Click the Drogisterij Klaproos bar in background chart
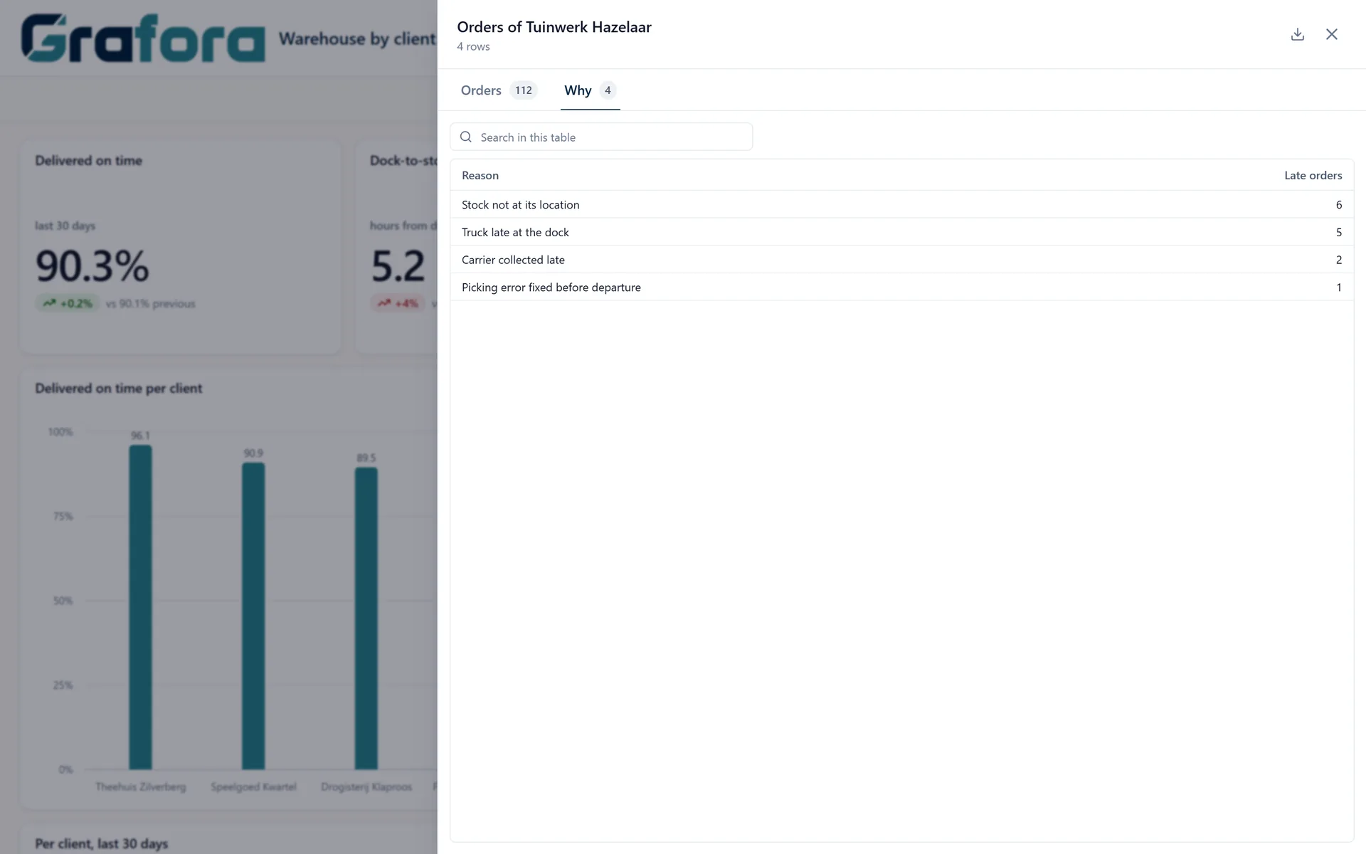Viewport: 1366px width, 854px height. click(x=366, y=618)
